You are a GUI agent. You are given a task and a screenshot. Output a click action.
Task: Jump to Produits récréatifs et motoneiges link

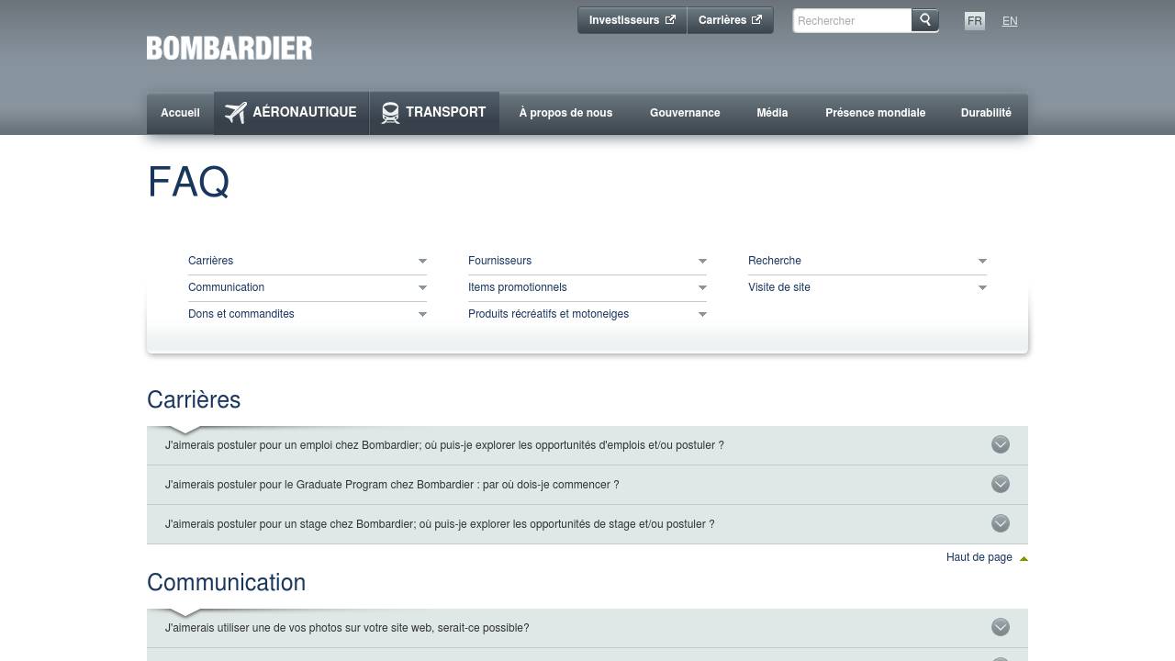548,314
